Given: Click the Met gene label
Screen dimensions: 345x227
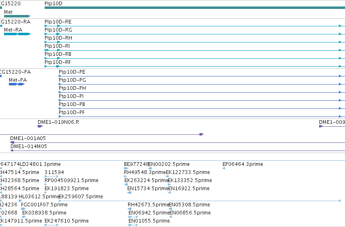Looking at the screenshot, I should (x=8, y=12).
